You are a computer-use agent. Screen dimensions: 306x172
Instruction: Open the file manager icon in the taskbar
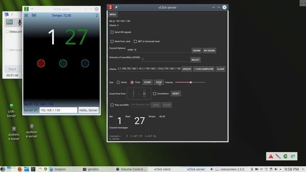27,169
